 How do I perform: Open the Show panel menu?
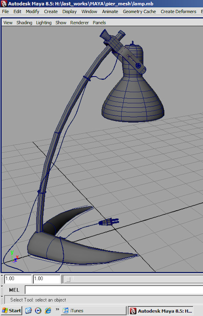point(61,22)
